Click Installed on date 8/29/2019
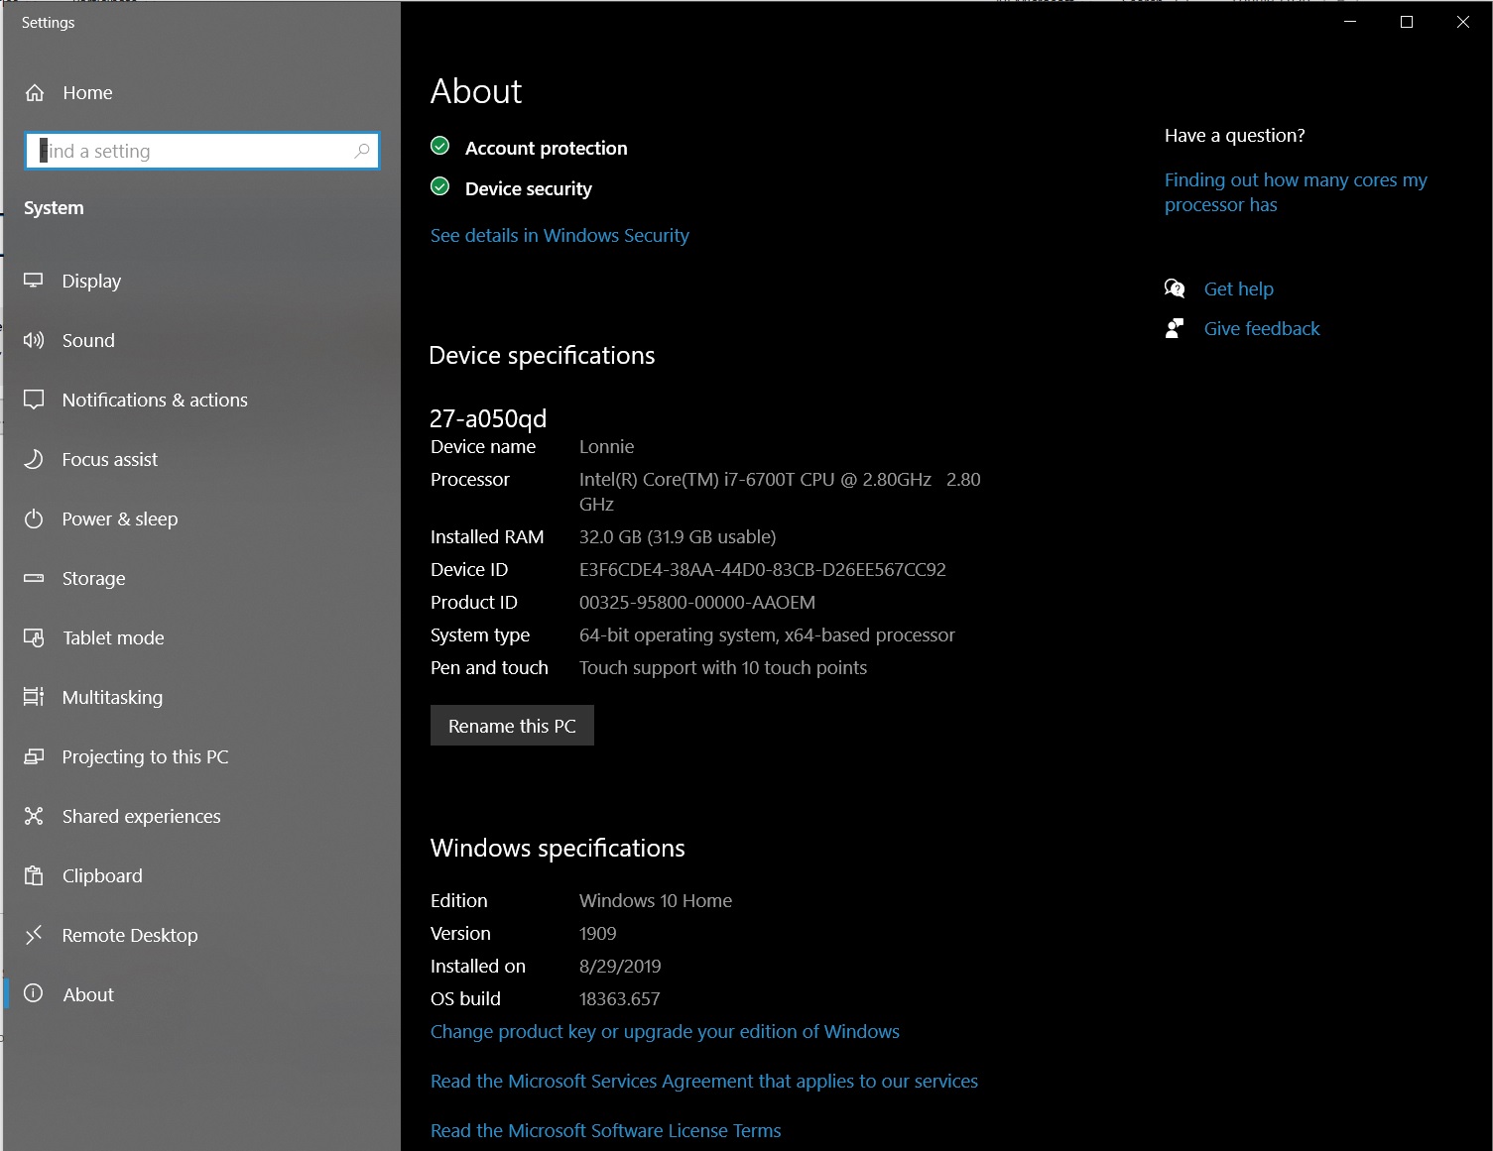 (620, 966)
